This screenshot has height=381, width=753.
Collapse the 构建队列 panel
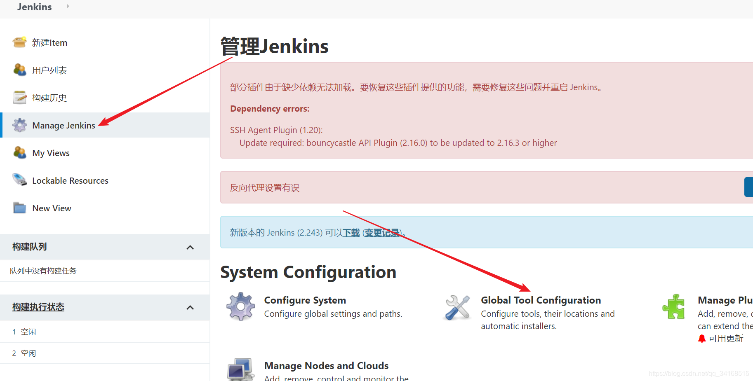tap(190, 248)
